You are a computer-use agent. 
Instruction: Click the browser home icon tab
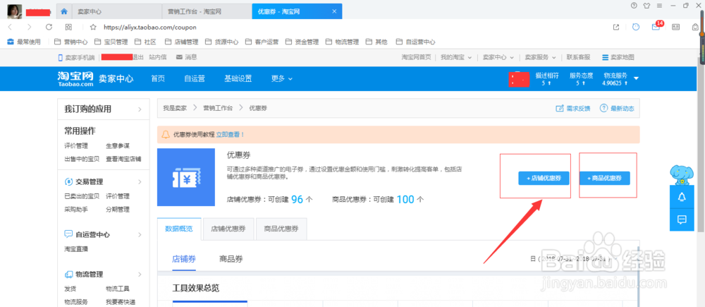coord(64,11)
